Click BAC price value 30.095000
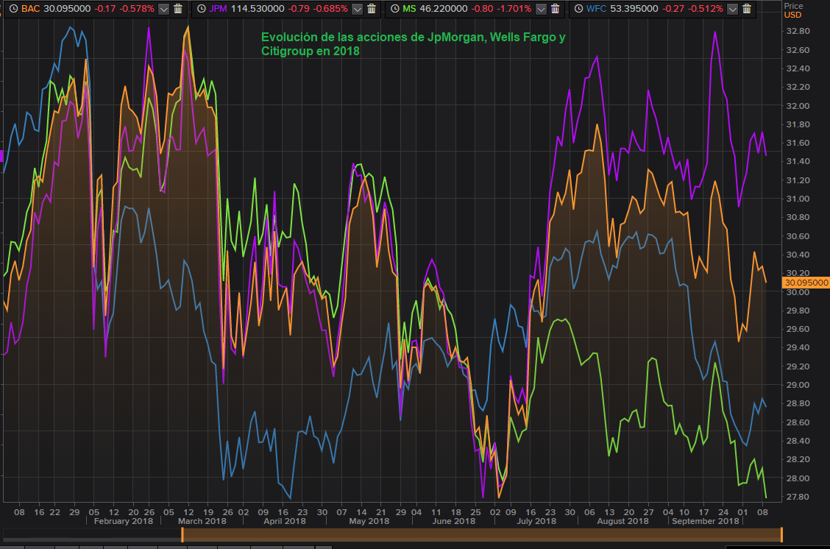Image resolution: width=830 pixels, height=549 pixels. [67, 9]
